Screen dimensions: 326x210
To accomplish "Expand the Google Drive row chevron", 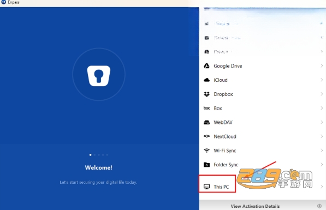I will coord(322,66).
